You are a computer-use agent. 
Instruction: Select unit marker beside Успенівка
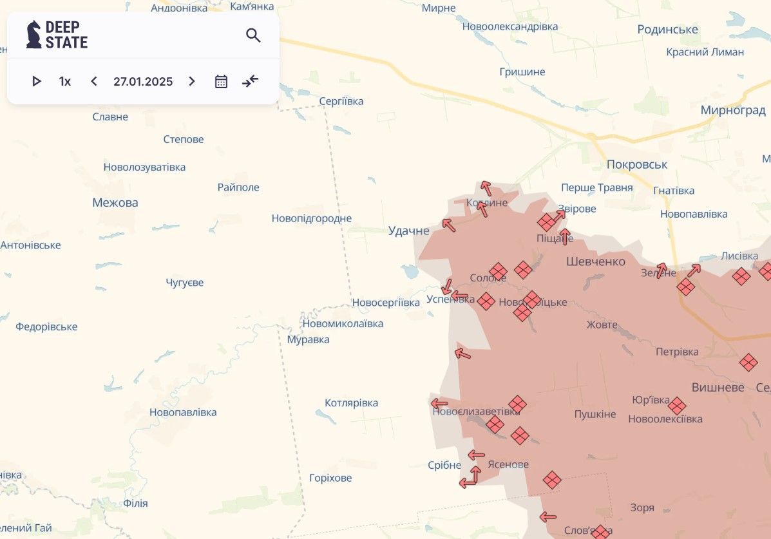click(486, 301)
